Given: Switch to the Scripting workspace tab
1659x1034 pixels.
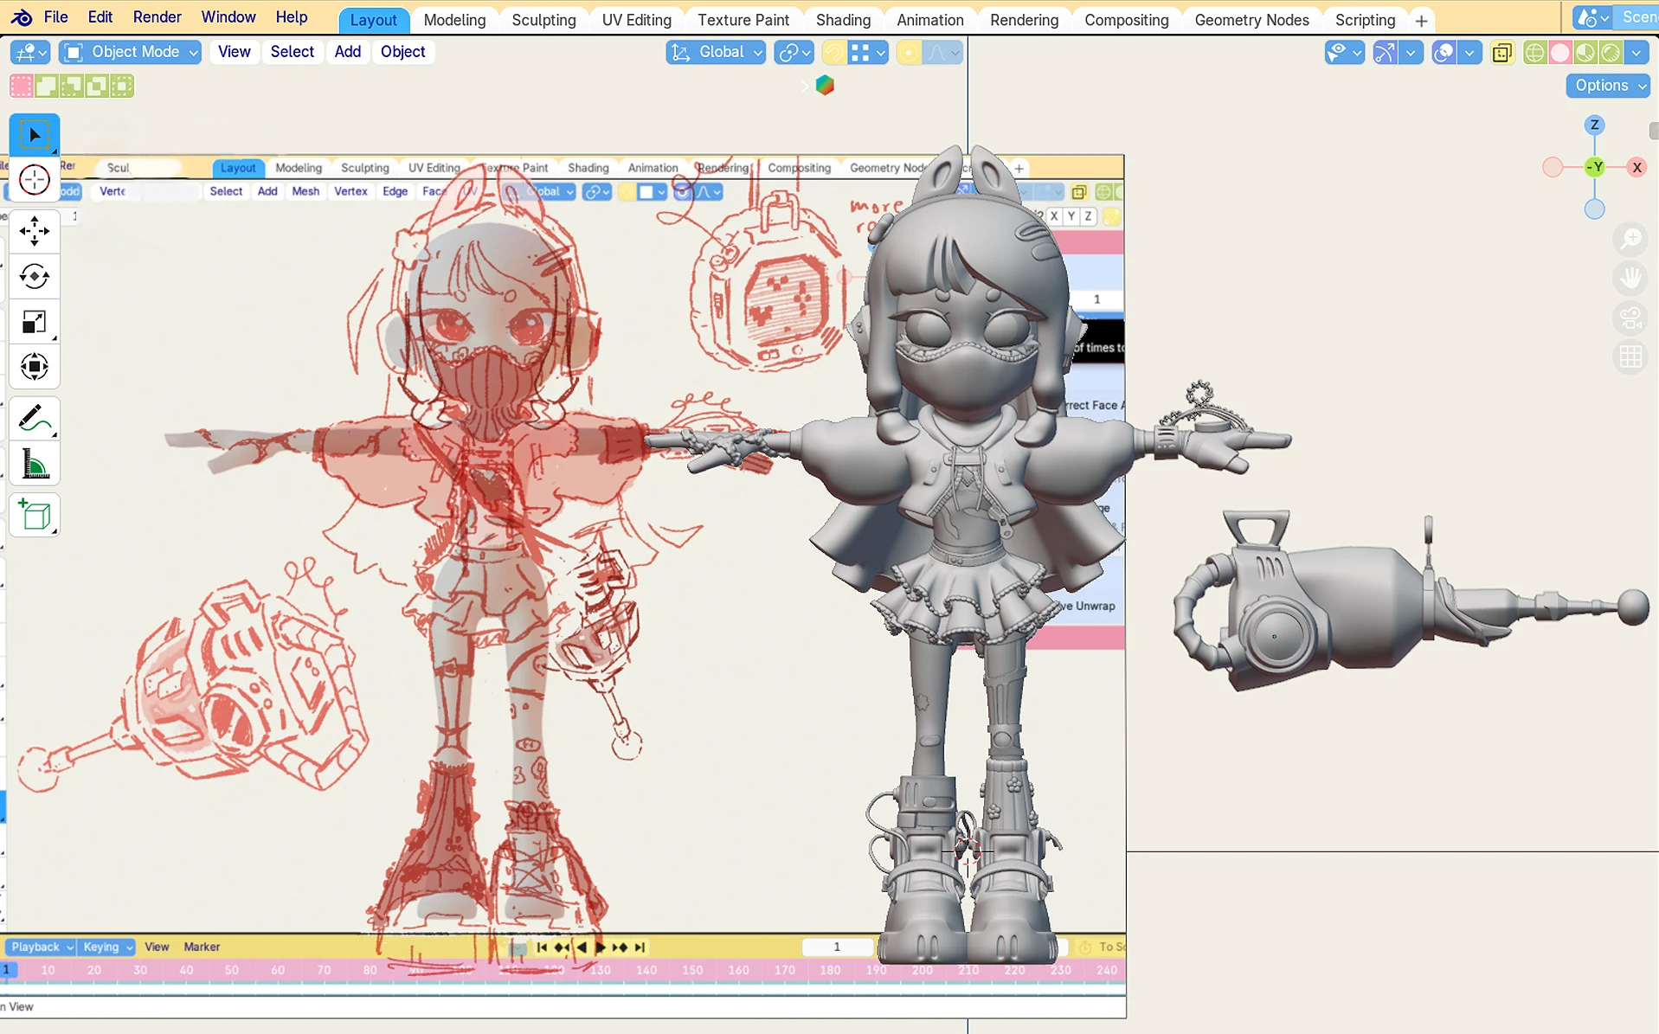Looking at the screenshot, I should pos(1365,20).
